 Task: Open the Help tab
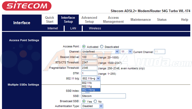pyautogui.click(x=185, y=20)
